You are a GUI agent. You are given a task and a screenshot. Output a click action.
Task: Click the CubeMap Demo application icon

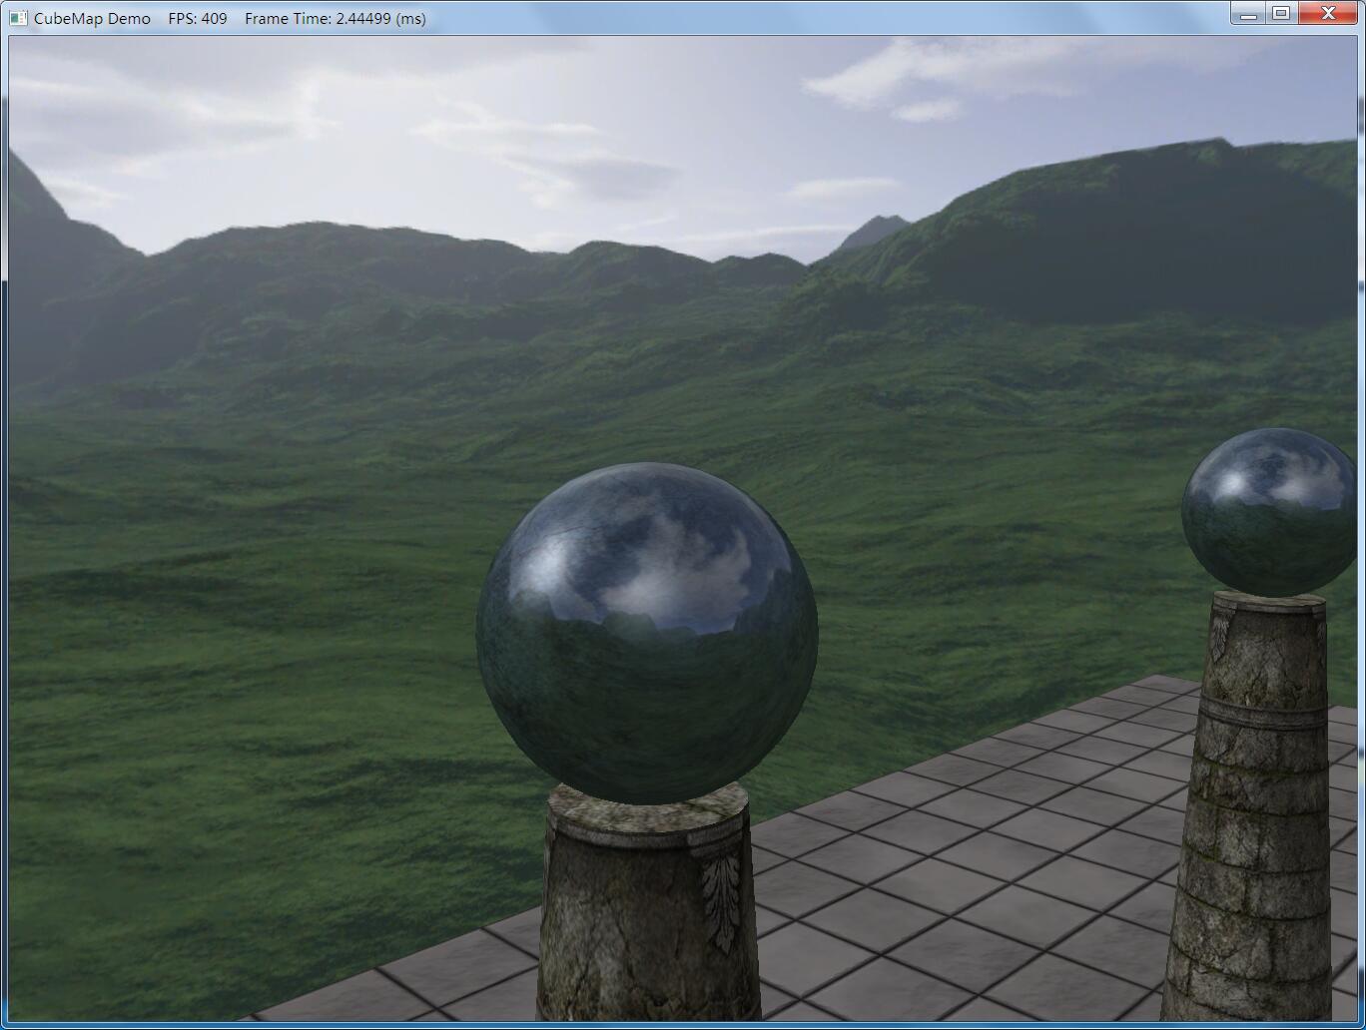(16, 17)
